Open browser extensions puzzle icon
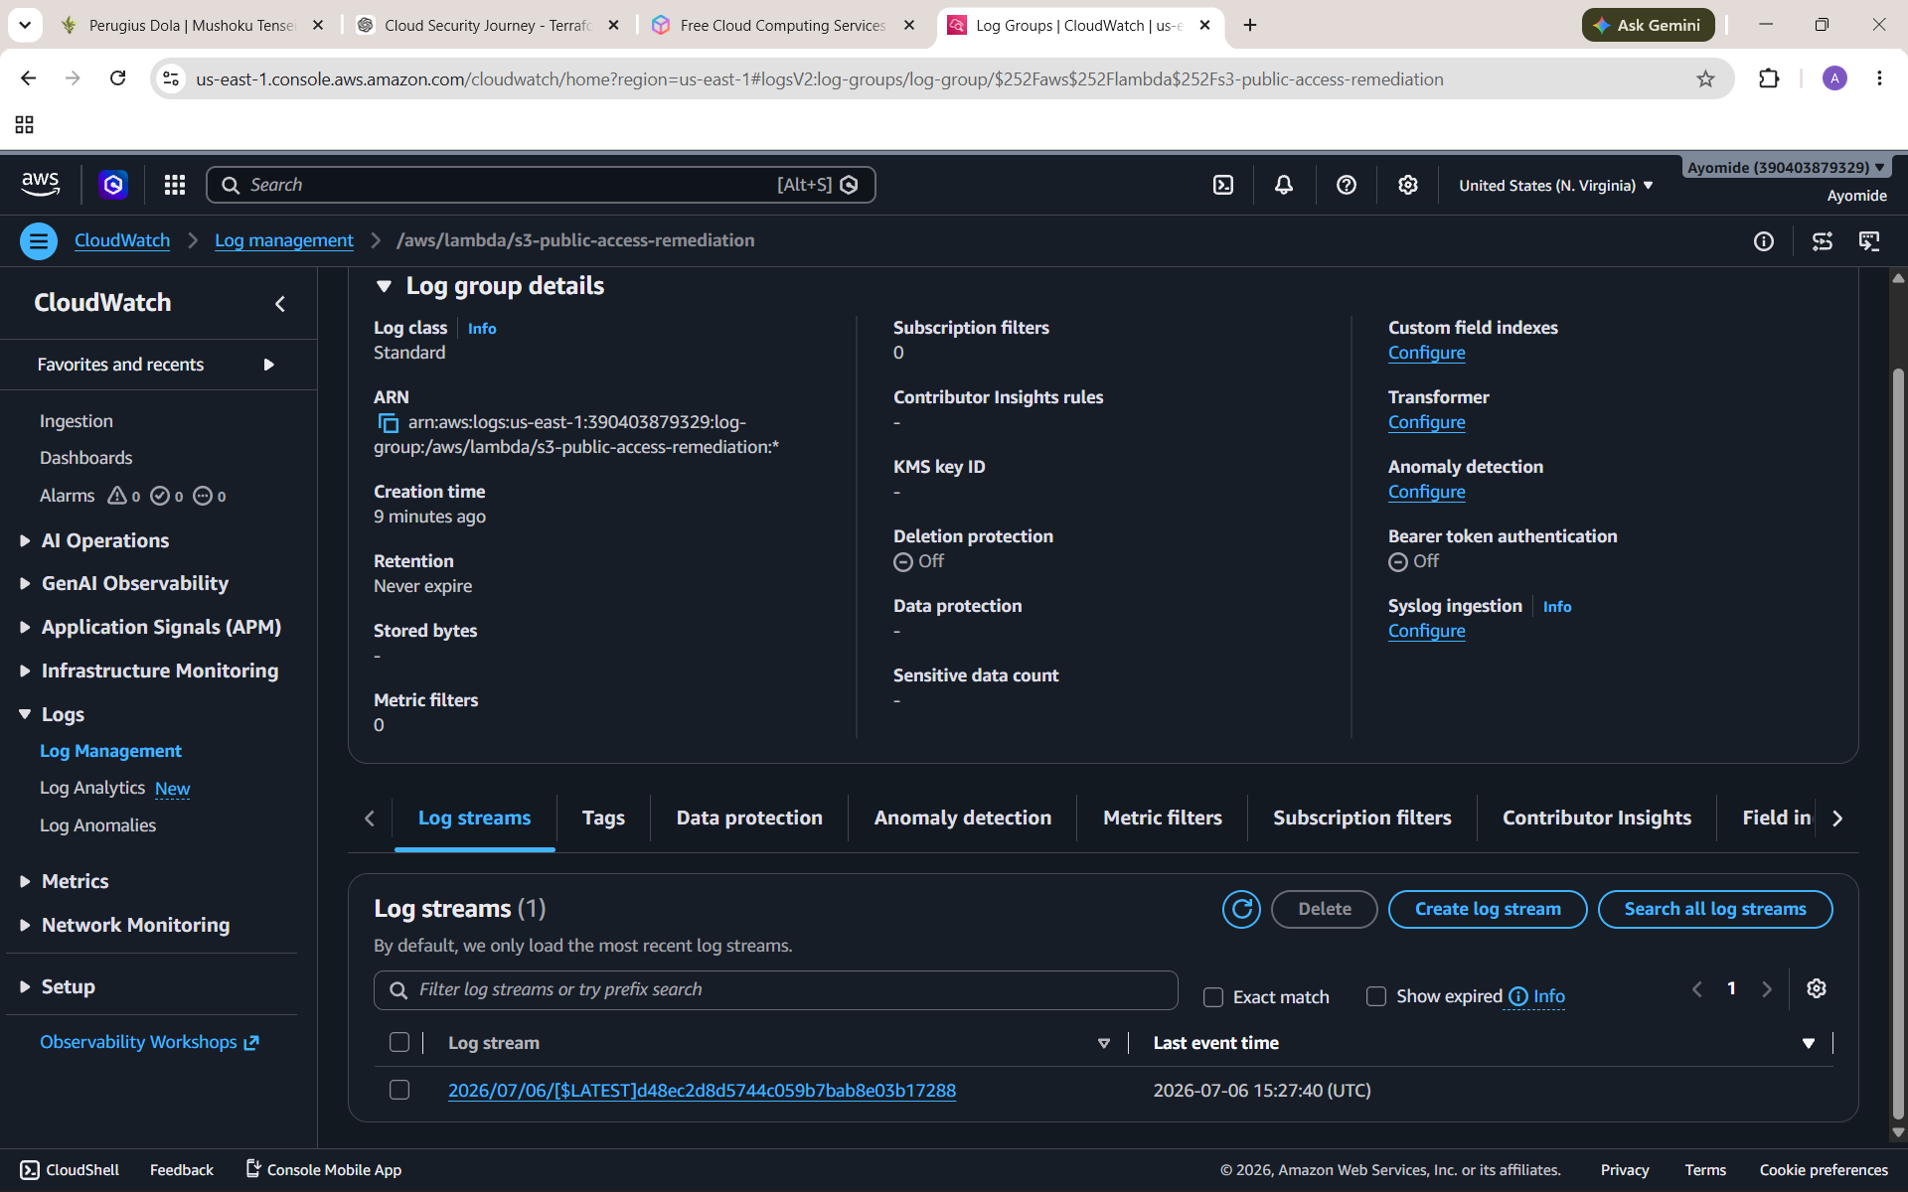The image size is (1908, 1192). (1769, 78)
